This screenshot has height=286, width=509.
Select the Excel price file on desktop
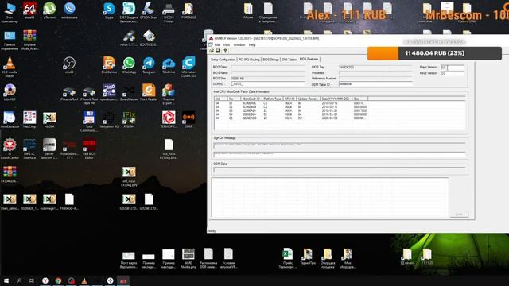point(288,259)
